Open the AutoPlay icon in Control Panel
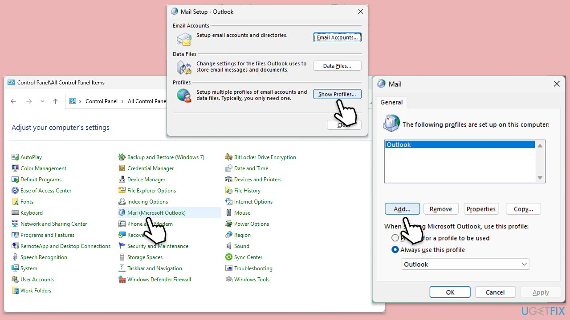Screen dimensions: 570x320 click(15, 157)
